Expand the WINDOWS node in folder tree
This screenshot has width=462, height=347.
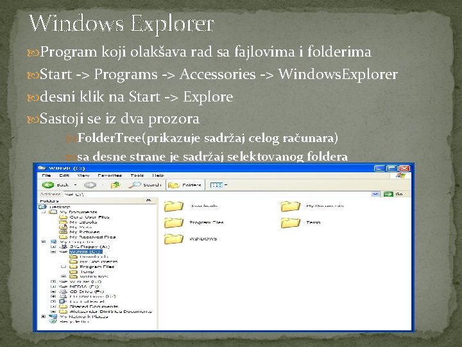(64, 276)
